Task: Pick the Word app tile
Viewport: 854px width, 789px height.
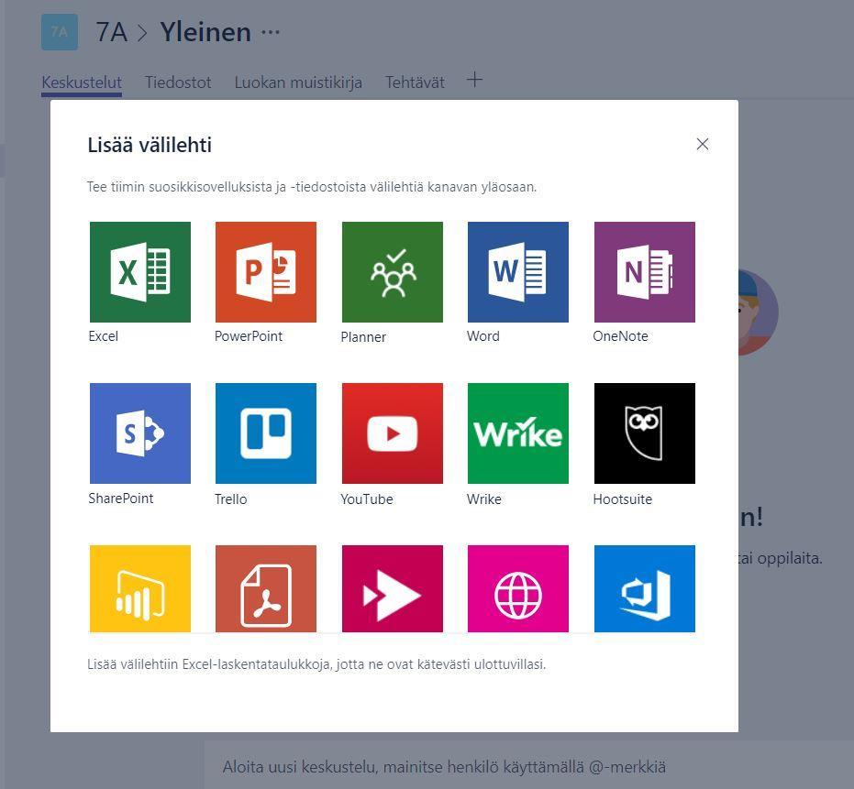Action: [x=518, y=271]
